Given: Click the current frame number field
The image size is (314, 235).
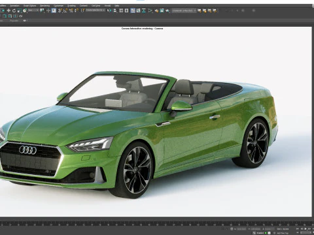Looking at the screenshot, I should coord(305,232).
